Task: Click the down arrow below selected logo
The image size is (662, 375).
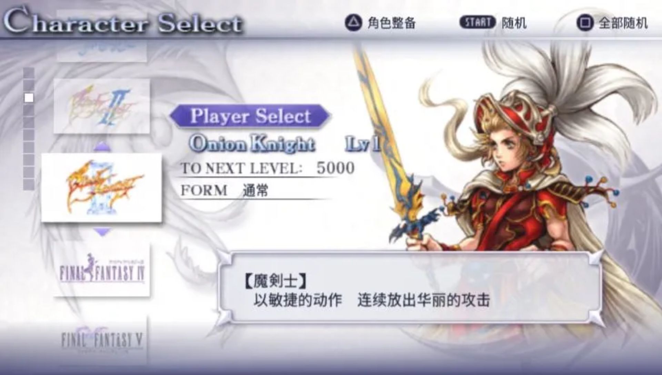Action: point(102,231)
